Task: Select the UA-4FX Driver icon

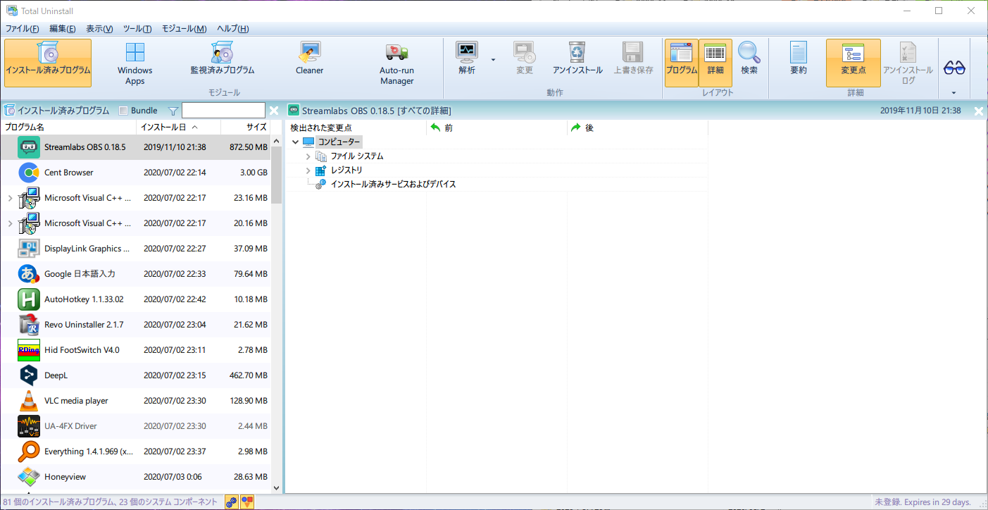Action: point(28,426)
